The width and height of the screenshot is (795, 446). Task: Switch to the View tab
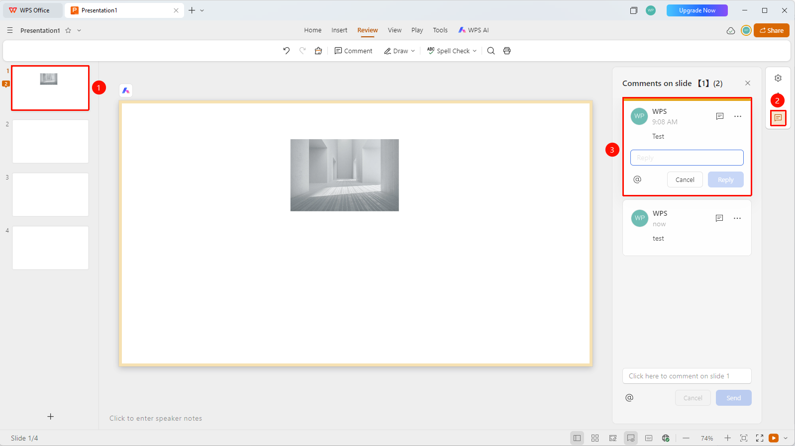[x=395, y=30]
